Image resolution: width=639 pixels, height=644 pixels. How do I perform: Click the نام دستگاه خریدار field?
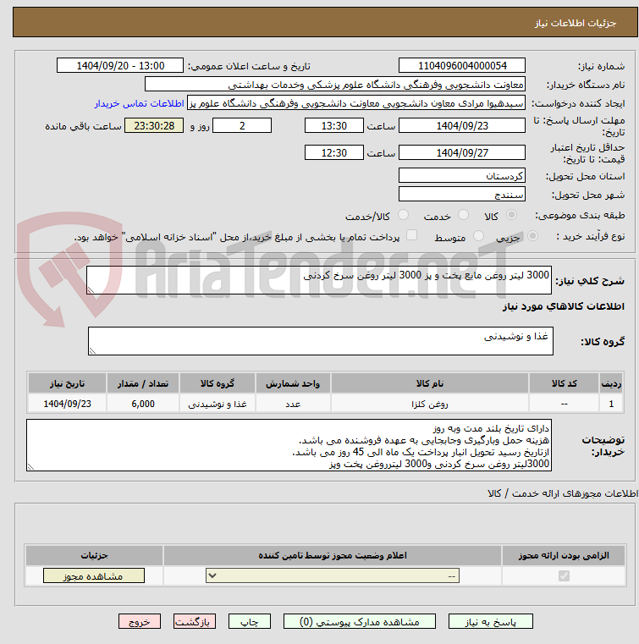[x=334, y=85]
